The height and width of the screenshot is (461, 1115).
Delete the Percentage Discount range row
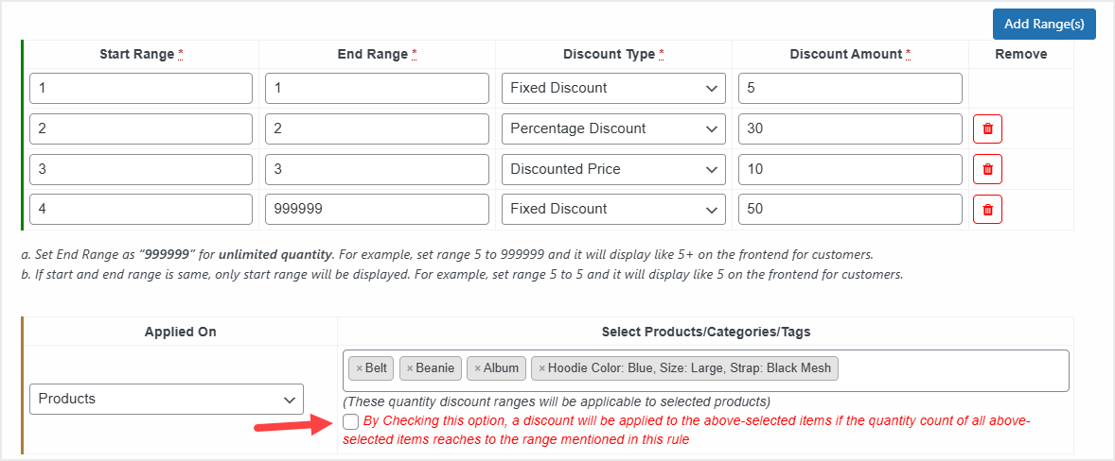click(x=987, y=128)
